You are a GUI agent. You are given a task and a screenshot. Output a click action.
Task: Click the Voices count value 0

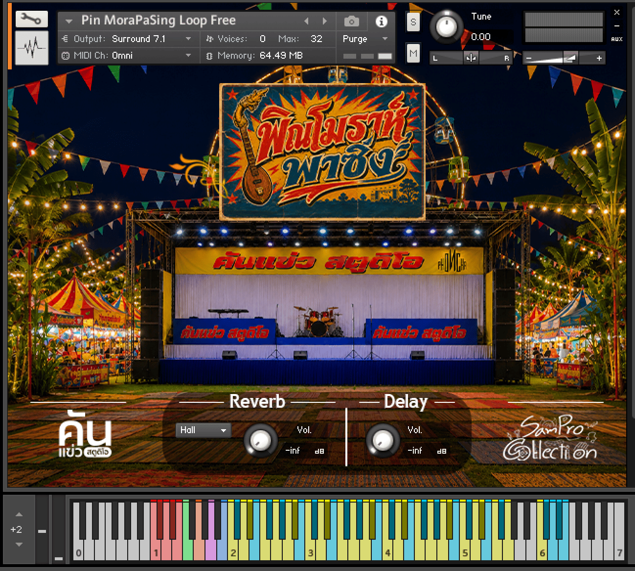pyautogui.click(x=263, y=39)
